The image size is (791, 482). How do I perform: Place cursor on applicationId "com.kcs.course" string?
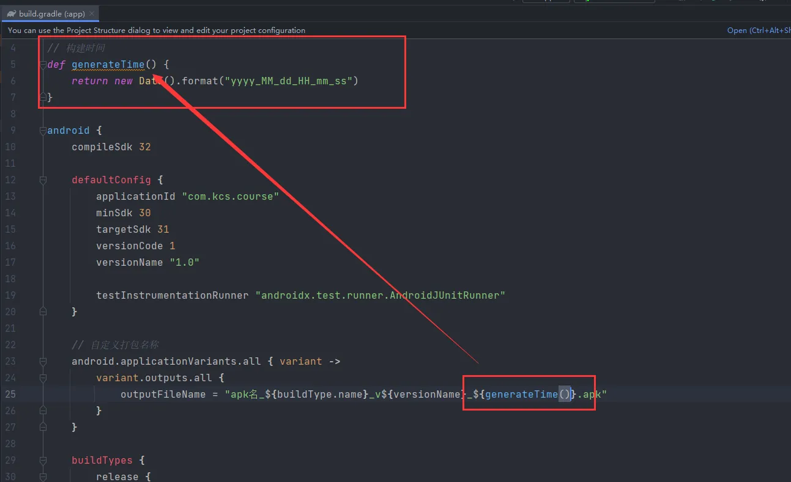coord(231,196)
